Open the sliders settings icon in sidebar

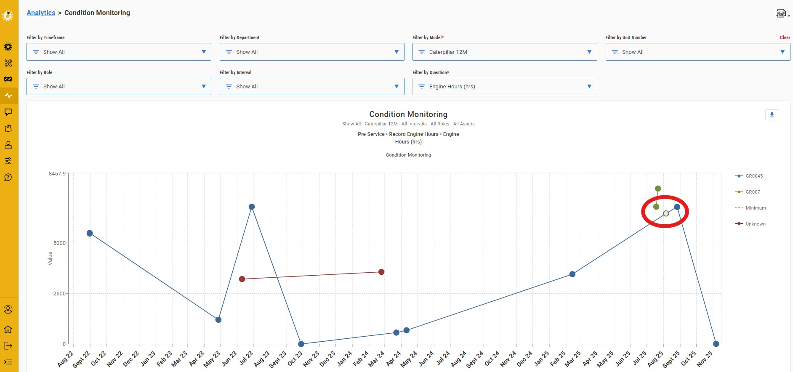click(8, 161)
